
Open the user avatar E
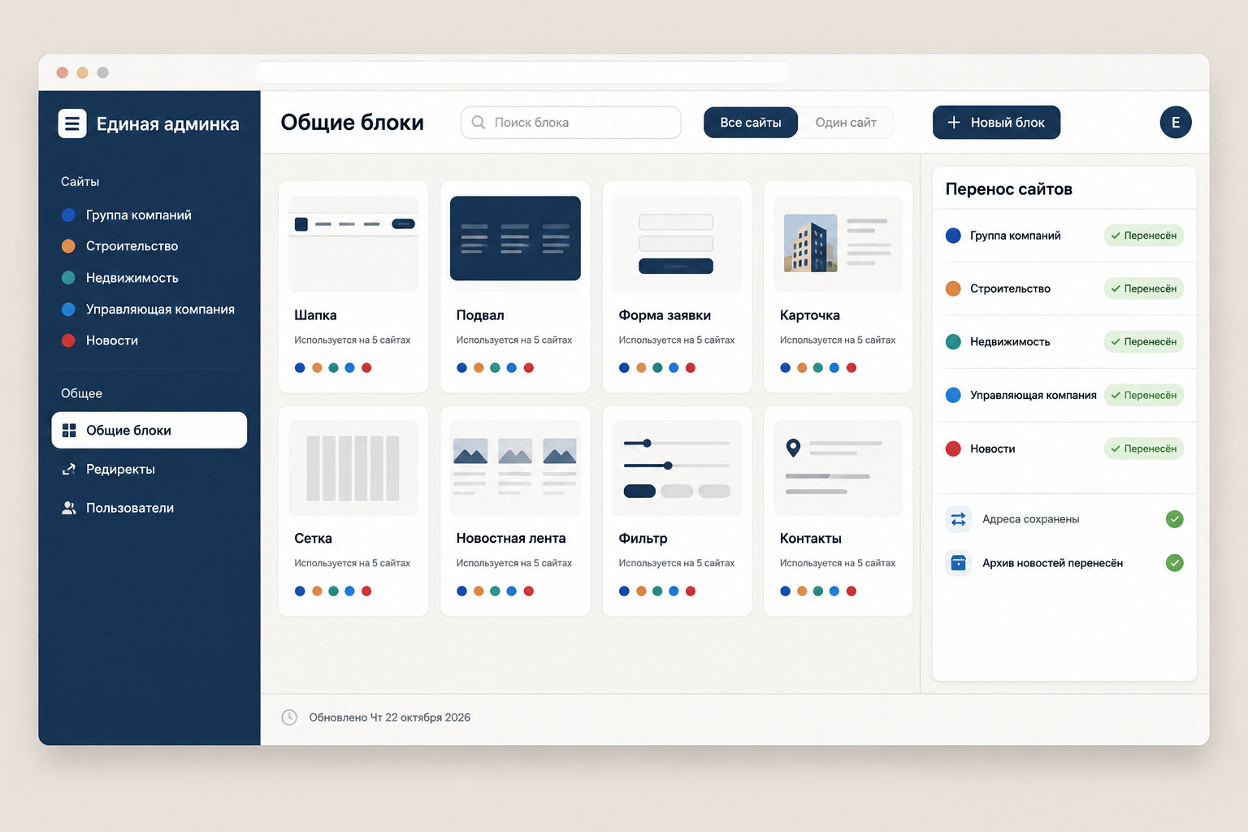pos(1176,122)
